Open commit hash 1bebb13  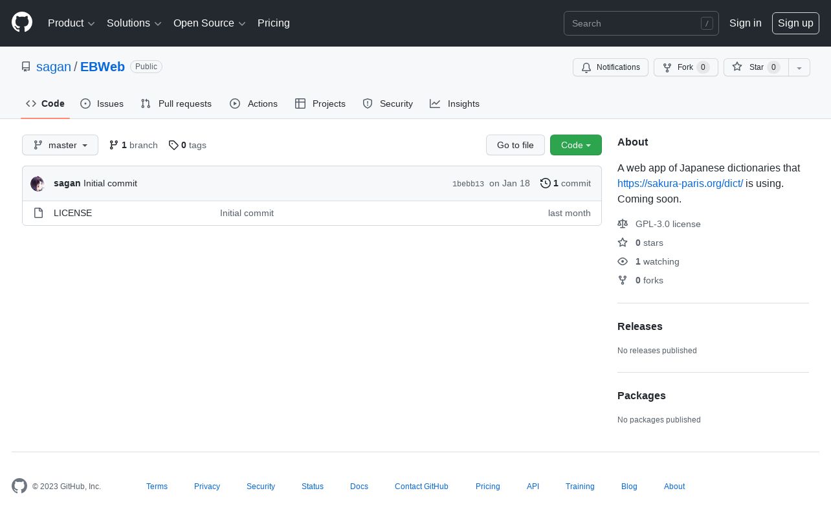468,184
